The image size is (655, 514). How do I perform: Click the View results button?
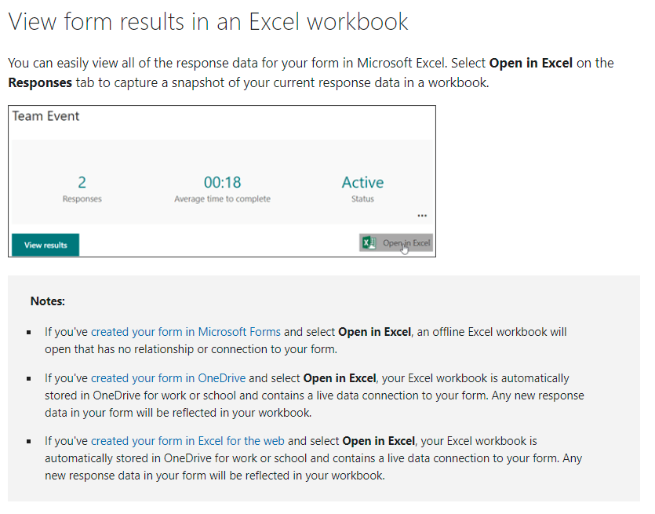[45, 245]
